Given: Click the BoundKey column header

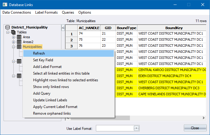Looking at the screenshot, I should tap(172, 28).
